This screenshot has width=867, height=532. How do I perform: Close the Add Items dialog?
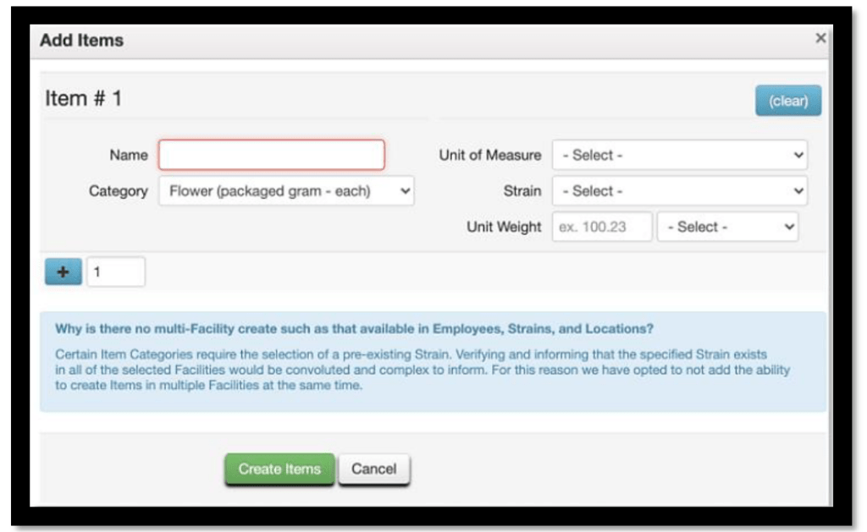pos(820,39)
